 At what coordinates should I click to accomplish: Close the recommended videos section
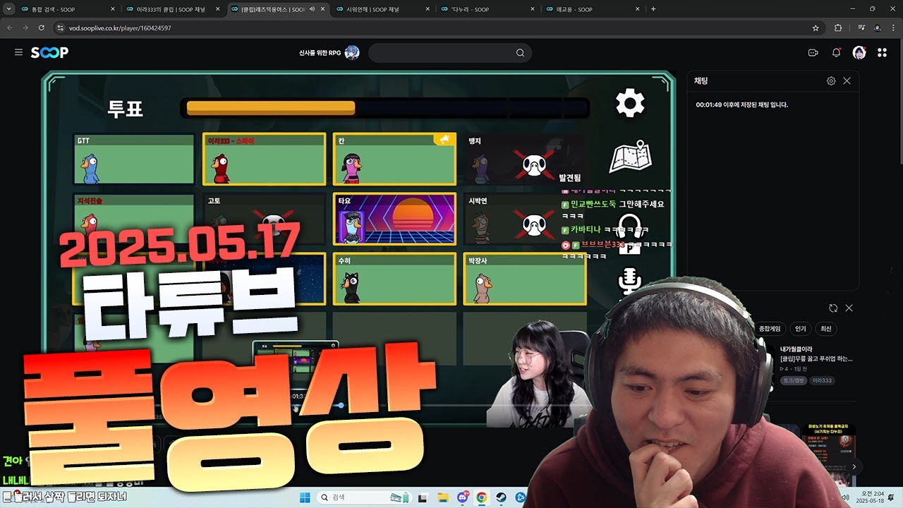[x=849, y=308]
